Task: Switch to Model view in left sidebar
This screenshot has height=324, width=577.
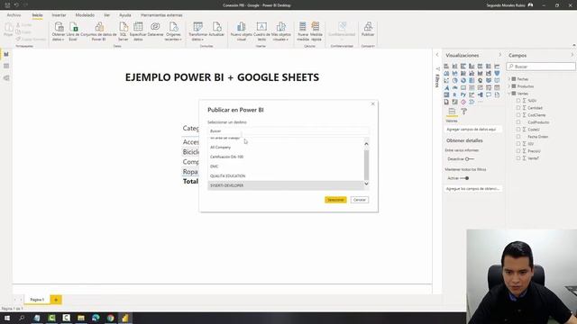Action: coord(6,78)
